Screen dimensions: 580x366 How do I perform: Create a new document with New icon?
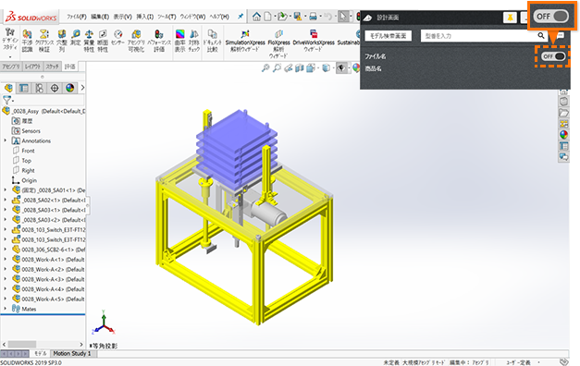click(267, 17)
